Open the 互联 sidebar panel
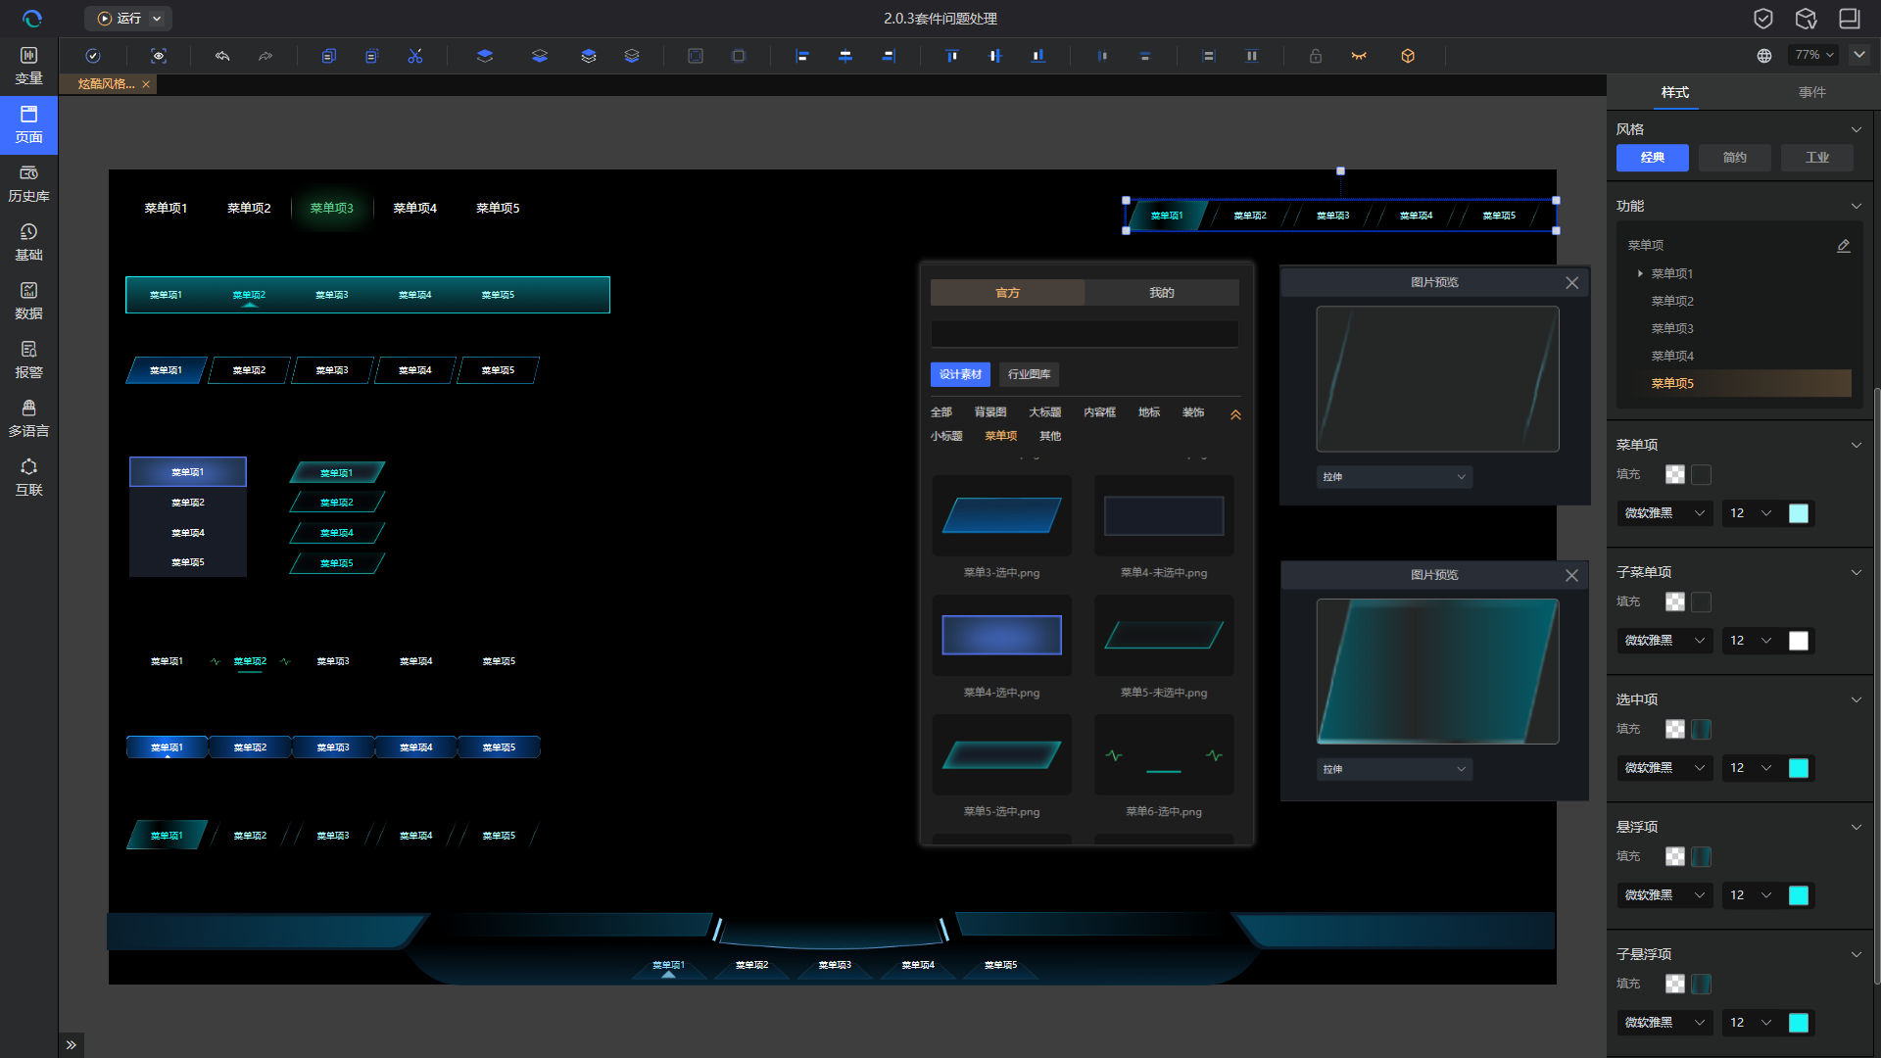Screen dimensions: 1881x1058 point(28,477)
